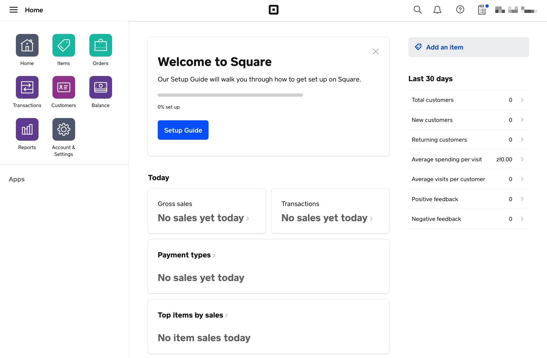Expand Returning customers row chevron
Screen dimensions: 547x358
522,139
